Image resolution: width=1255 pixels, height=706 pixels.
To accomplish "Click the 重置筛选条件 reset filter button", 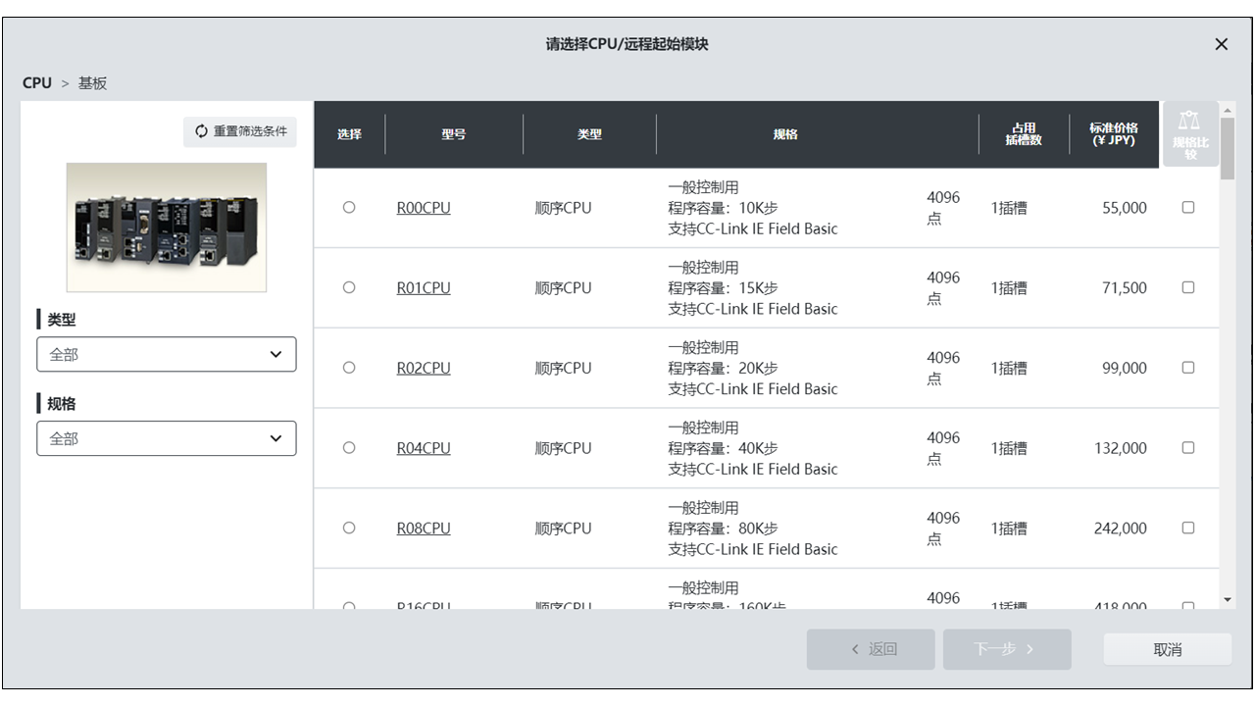I will [x=240, y=131].
